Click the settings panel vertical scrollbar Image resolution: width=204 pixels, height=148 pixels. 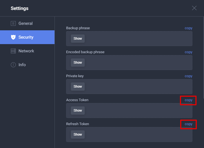[x=203, y=55]
